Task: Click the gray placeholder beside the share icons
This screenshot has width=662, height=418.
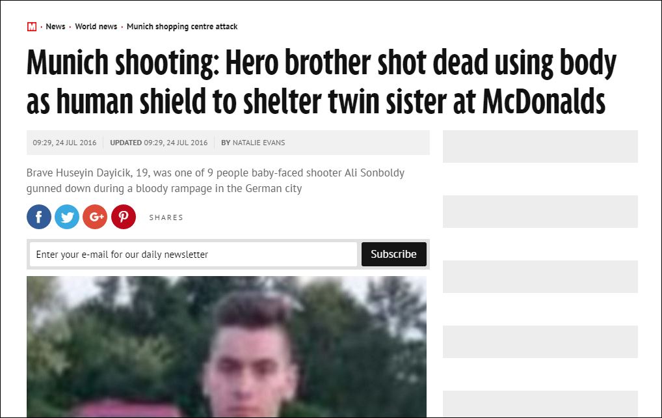Action: click(540, 212)
